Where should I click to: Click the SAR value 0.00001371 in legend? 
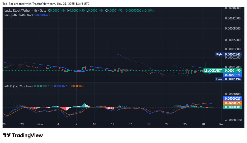pyautogui.click(x=42, y=15)
